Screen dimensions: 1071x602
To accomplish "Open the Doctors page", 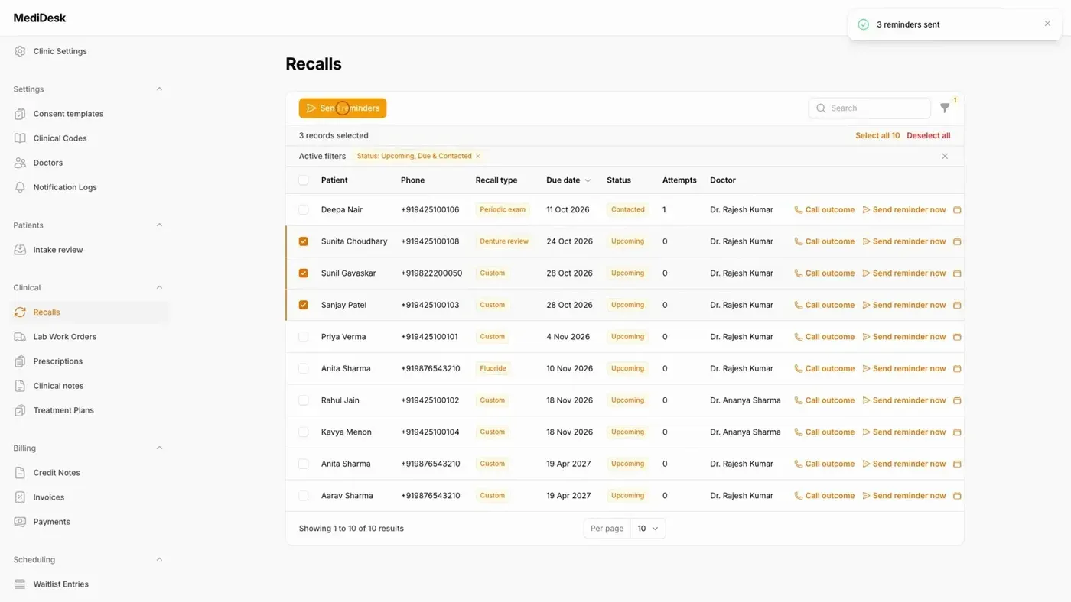I will pyautogui.click(x=47, y=163).
